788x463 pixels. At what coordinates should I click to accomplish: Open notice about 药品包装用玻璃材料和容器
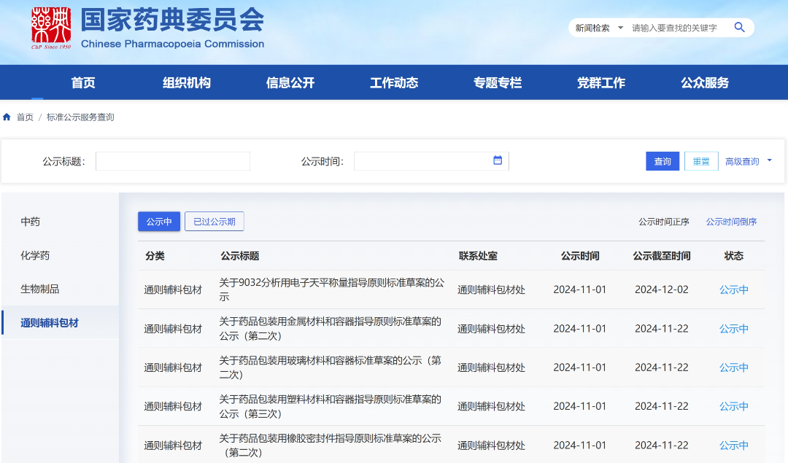click(x=331, y=367)
